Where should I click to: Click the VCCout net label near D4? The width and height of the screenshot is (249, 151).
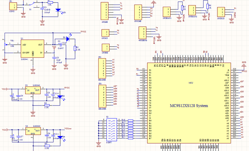[68, 129]
